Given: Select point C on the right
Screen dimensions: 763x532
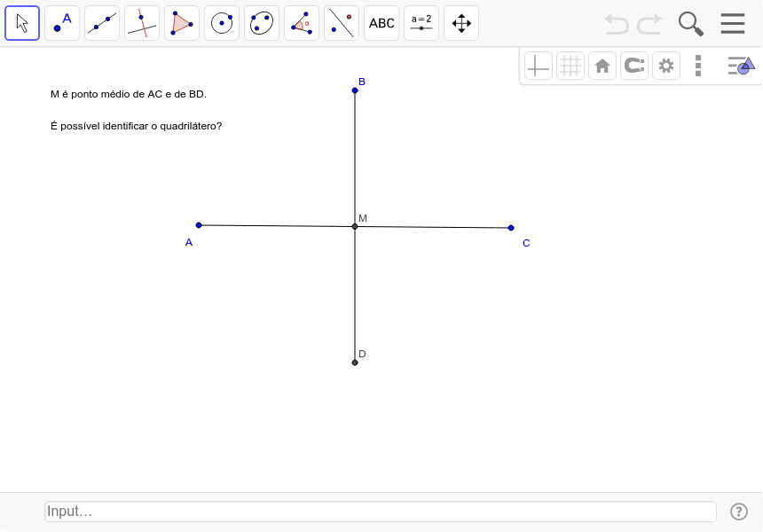Looking at the screenshot, I should [x=511, y=228].
